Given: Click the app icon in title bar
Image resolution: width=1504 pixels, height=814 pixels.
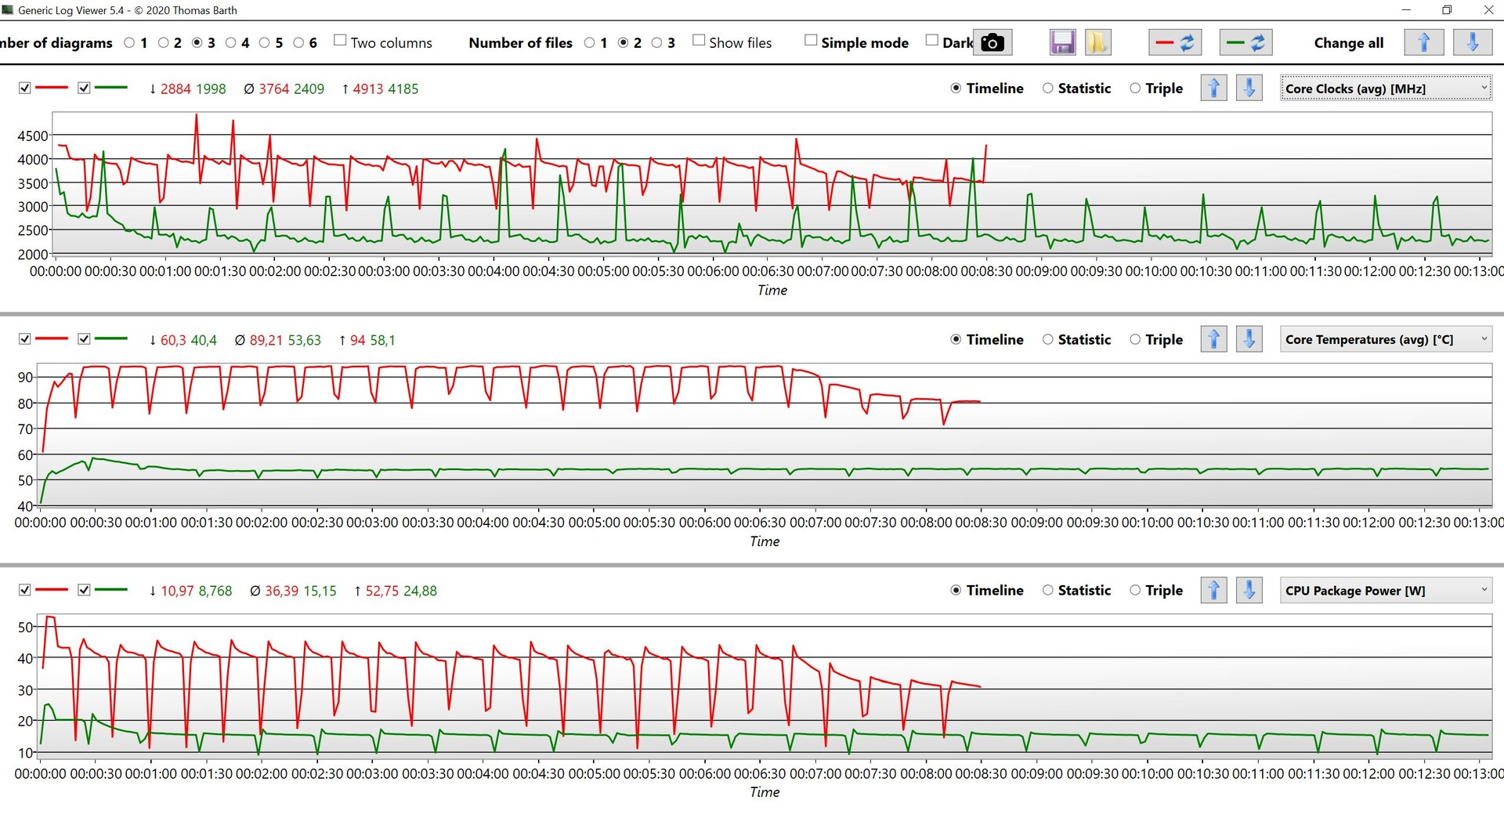Looking at the screenshot, I should 8,10.
